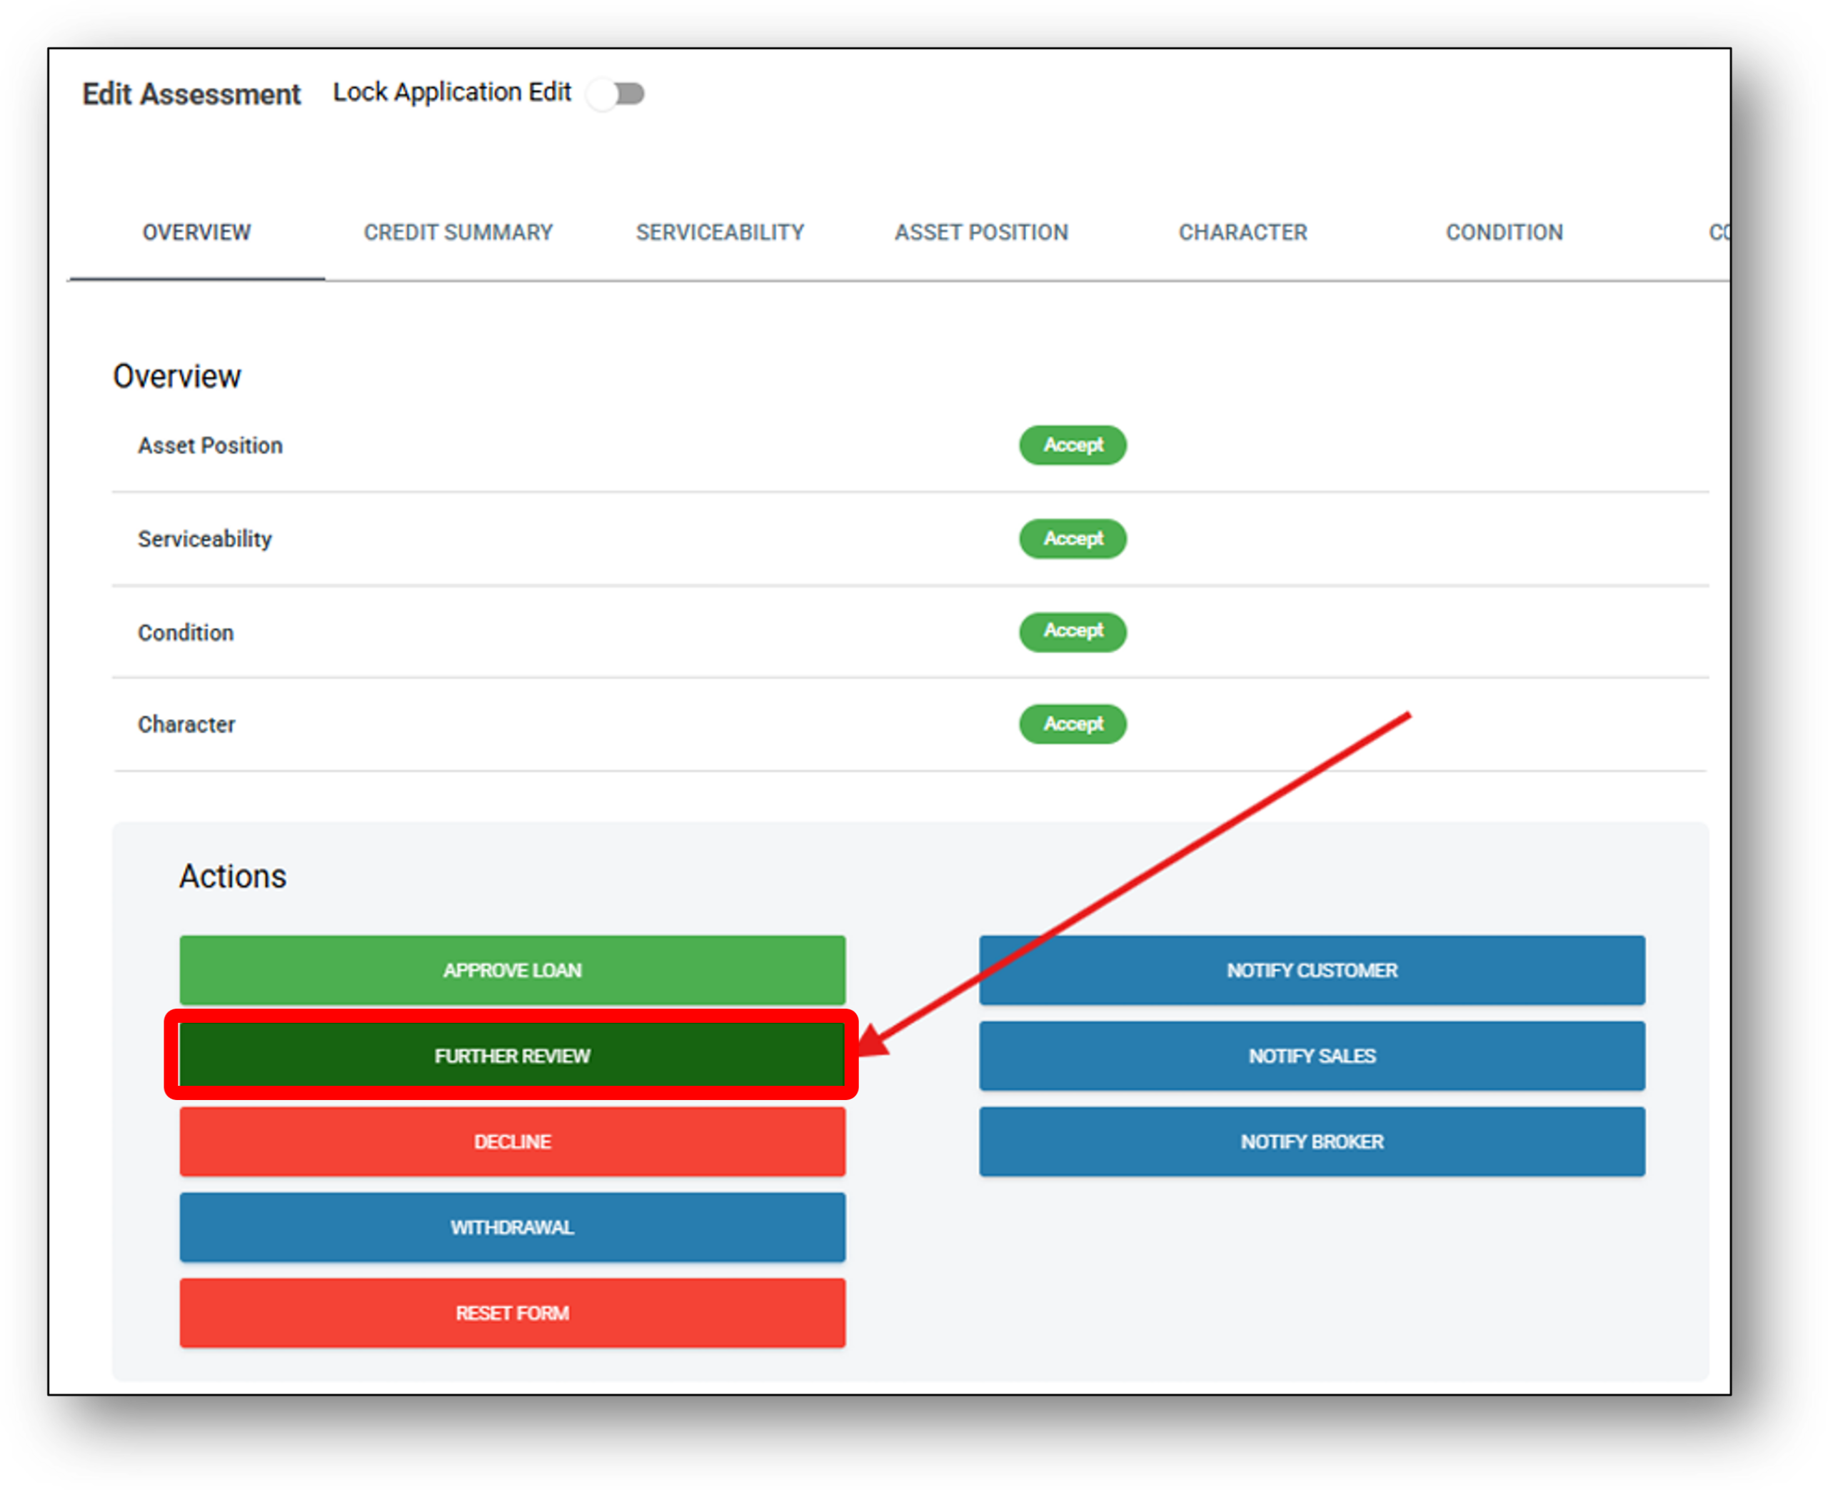Click the partially visible rightmost tab
1828x1492 pixels.
point(1718,232)
